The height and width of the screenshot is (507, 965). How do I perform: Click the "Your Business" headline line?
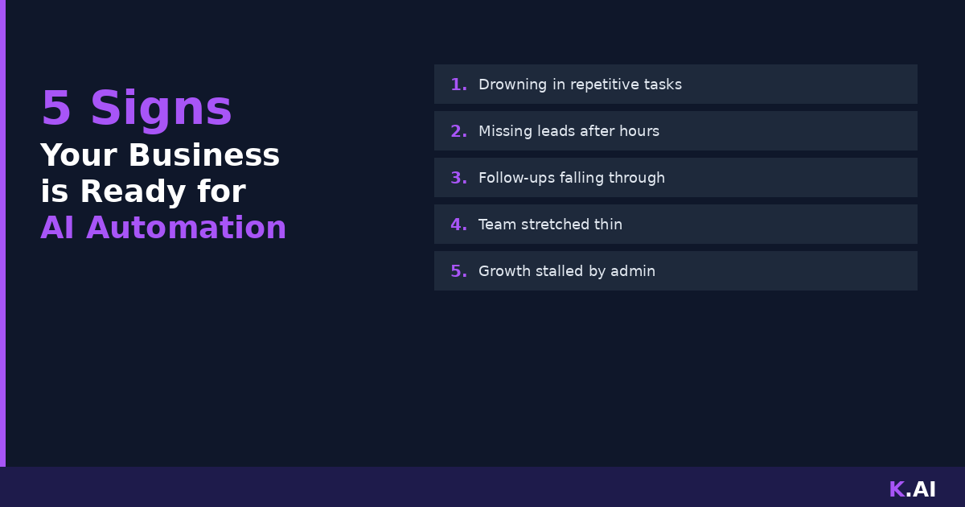point(160,155)
